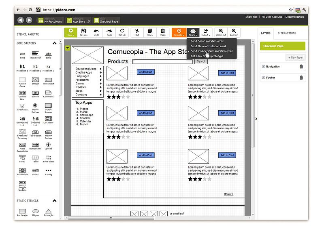Select the Text stencil
Screen dimensions: 324x227
(x=22, y=55)
